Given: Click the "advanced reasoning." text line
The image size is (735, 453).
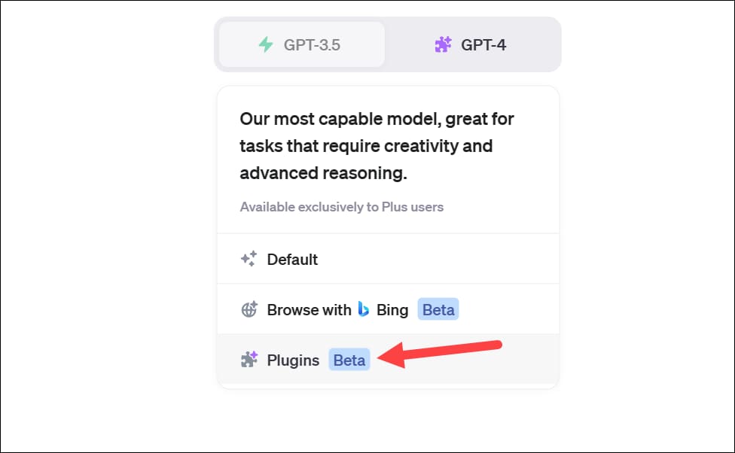Looking at the screenshot, I should point(323,173).
